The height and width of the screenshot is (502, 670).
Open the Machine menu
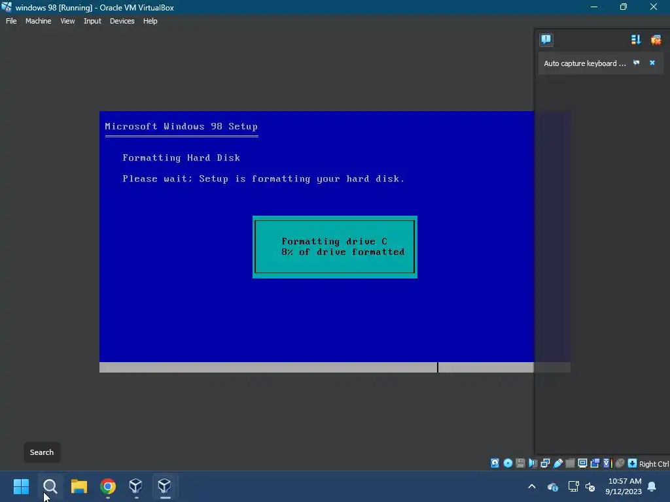pyautogui.click(x=38, y=21)
